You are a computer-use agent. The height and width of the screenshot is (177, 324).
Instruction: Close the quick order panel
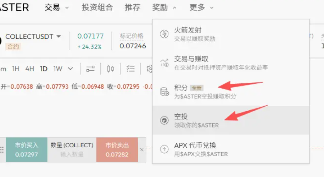click(x=142, y=150)
